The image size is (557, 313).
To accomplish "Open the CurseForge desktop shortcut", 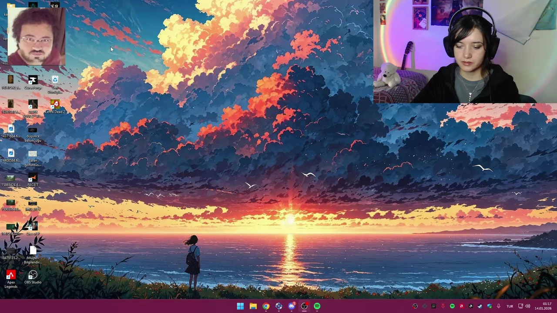I will [x=33, y=83].
